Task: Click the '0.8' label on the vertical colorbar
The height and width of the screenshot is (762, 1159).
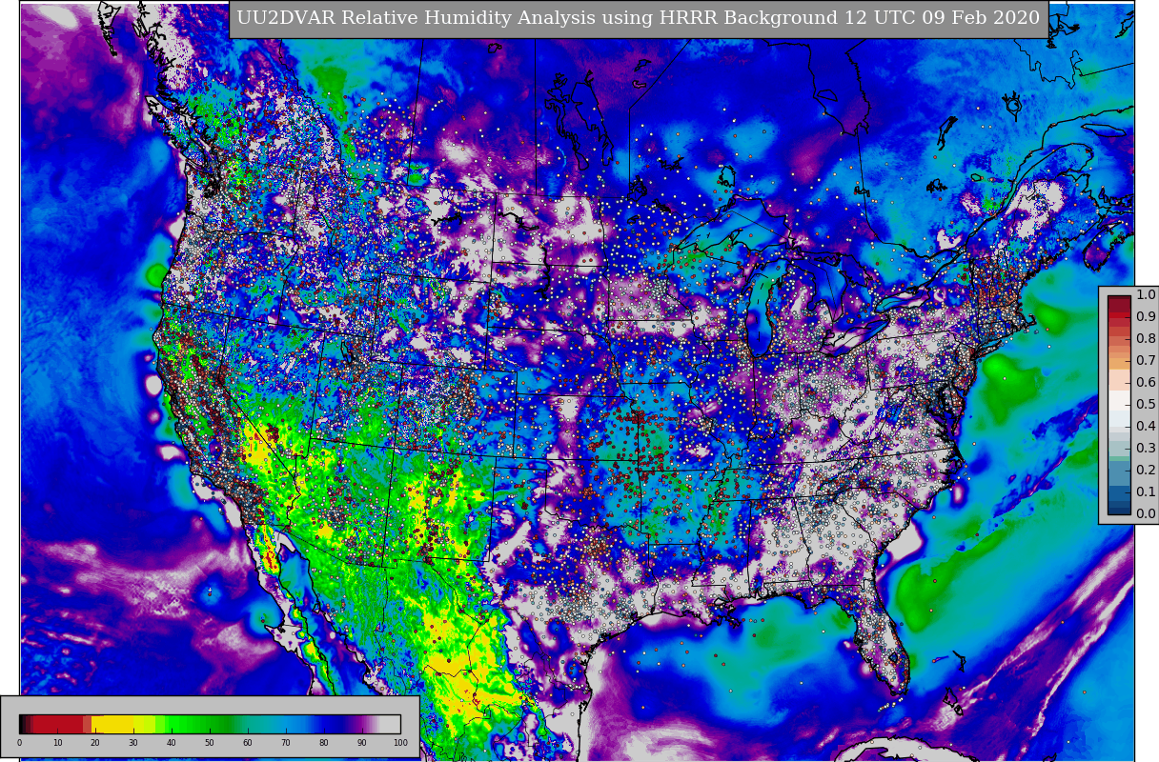Action: [1146, 339]
